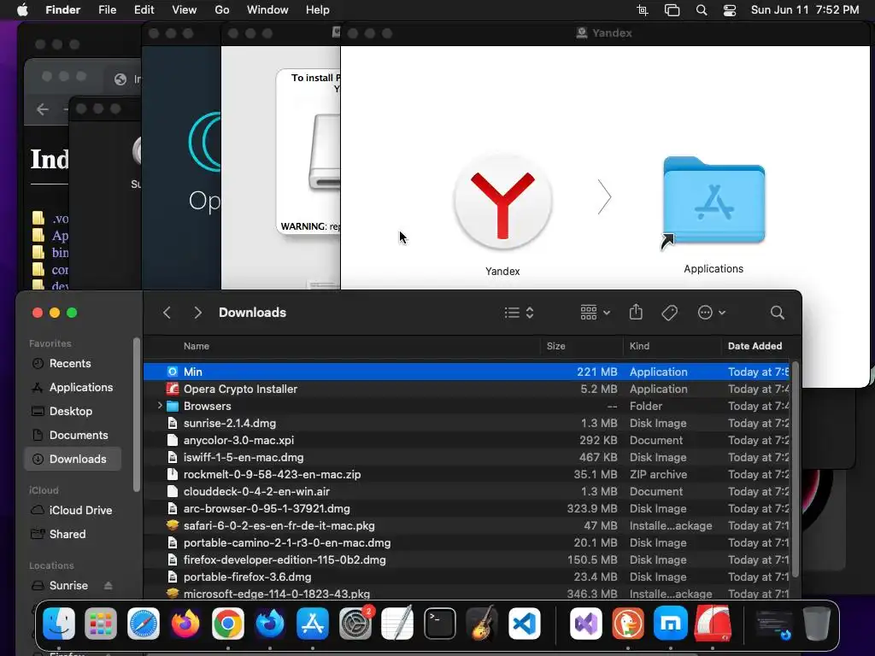Select Documents in the Finder sidebar
This screenshot has width=875, height=656.
(73, 435)
